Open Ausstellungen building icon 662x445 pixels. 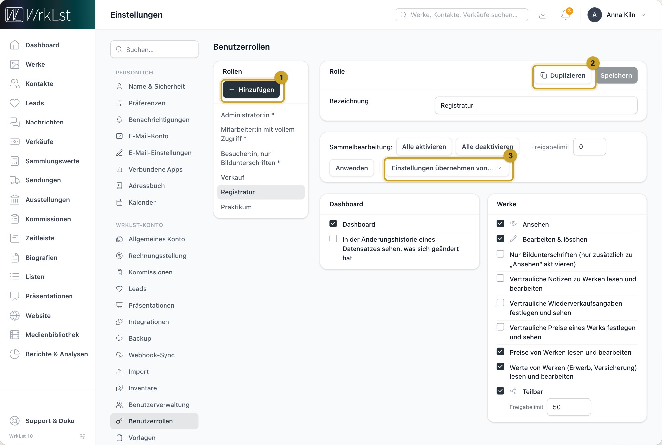(15, 200)
